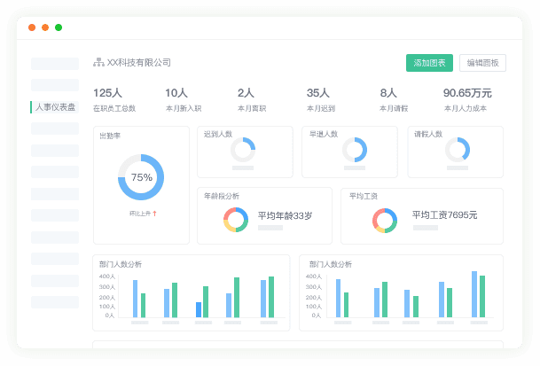Click the 8人 本月请假 statistic
This screenshot has height=366, width=540.
click(x=394, y=100)
